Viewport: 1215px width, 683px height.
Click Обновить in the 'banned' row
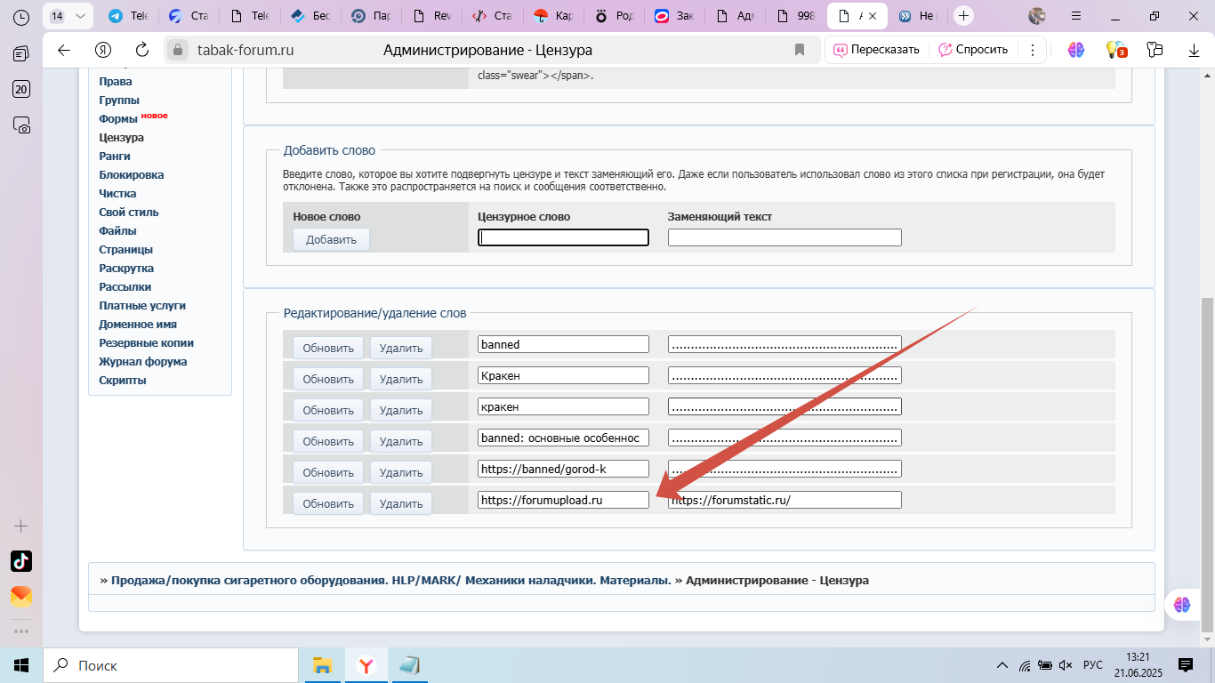point(328,348)
